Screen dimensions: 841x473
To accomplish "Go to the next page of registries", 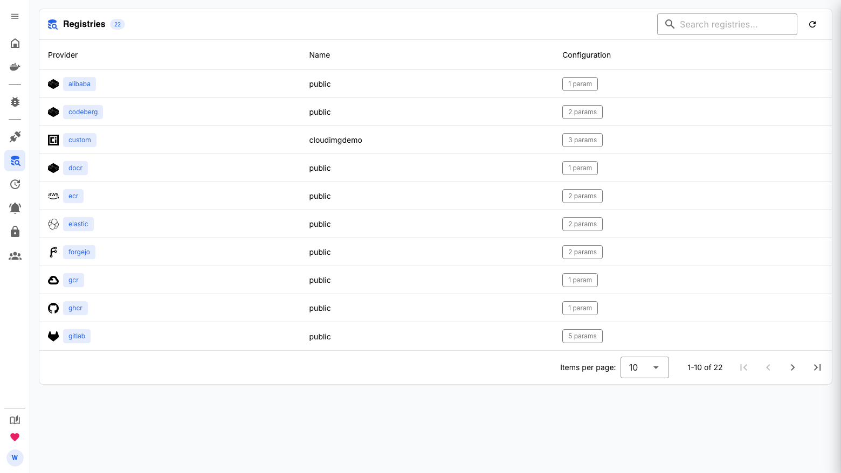I will tap(792, 367).
